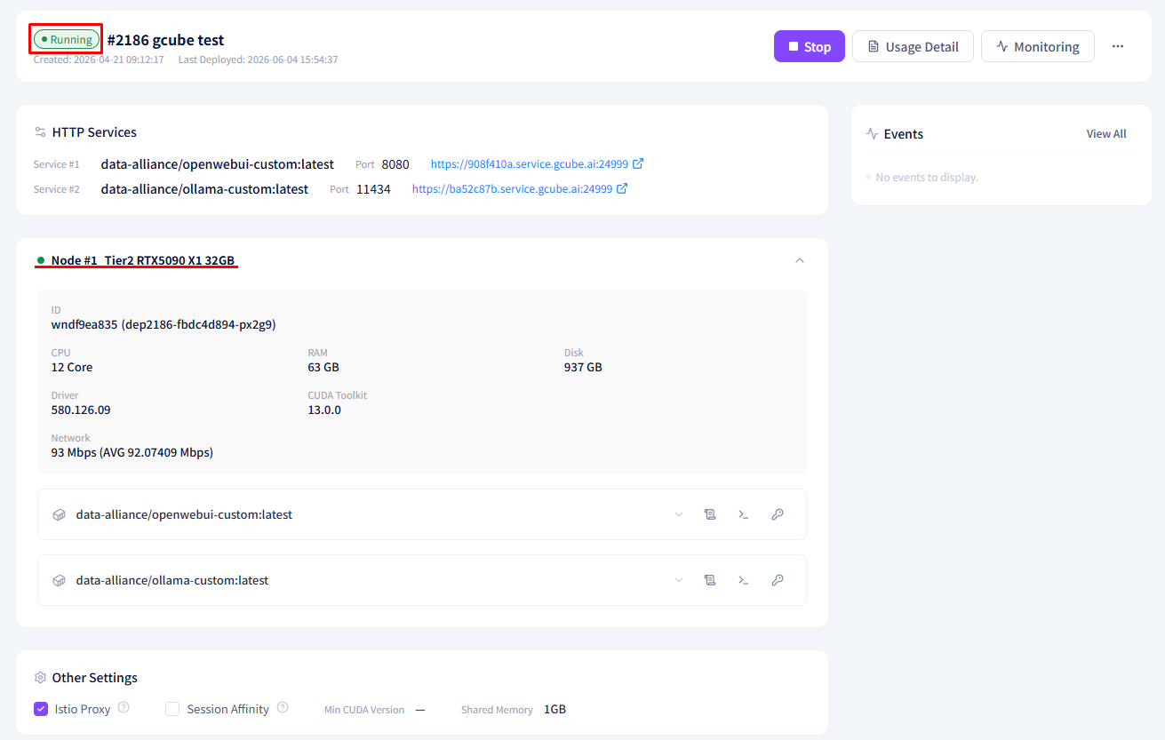Open terminal icon for ollama-custom container
Viewport: 1165px width, 740px height.
(x=744, y=580)
